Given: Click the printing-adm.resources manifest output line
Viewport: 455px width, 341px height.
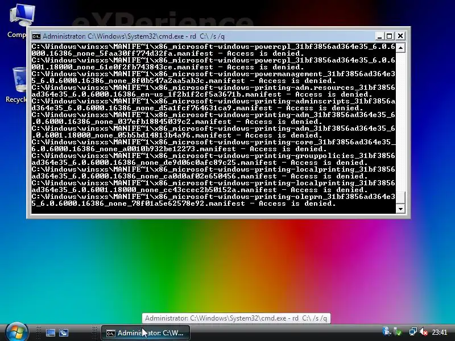Looking at the screenshot, I should (x=213, y=91).
